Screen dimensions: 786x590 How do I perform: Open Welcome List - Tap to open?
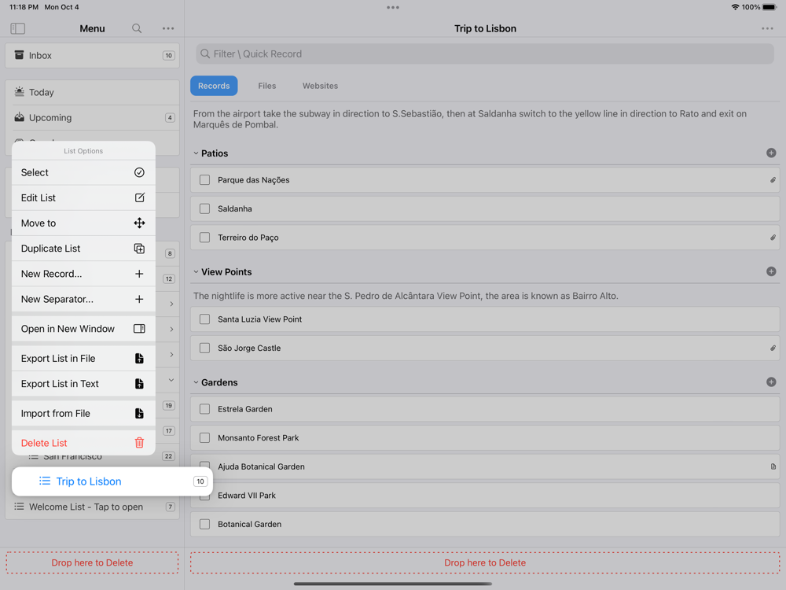(92, 507)
